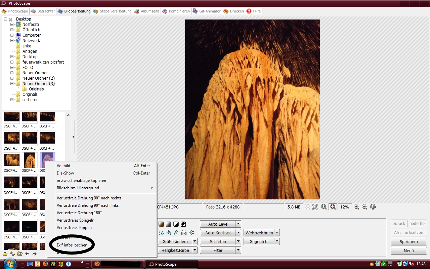Click the rotate 90° left arrow icon
Screen dimensions: 430x269
[x=169, y=233]
